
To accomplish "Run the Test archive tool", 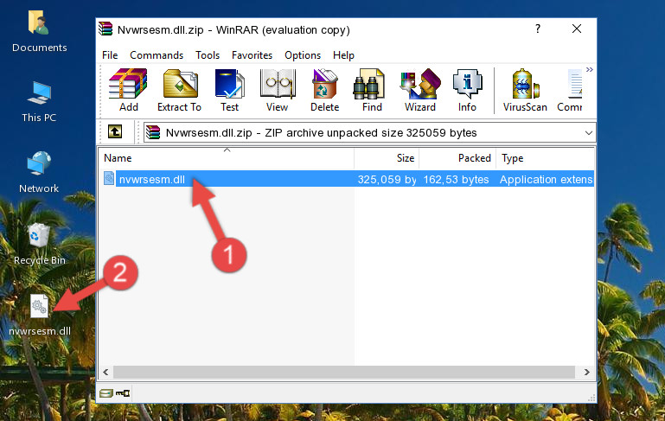I will 229,90.
